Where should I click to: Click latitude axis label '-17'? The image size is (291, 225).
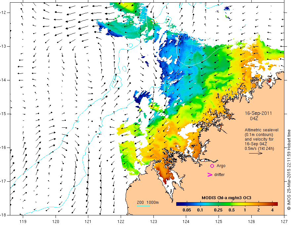3,181
